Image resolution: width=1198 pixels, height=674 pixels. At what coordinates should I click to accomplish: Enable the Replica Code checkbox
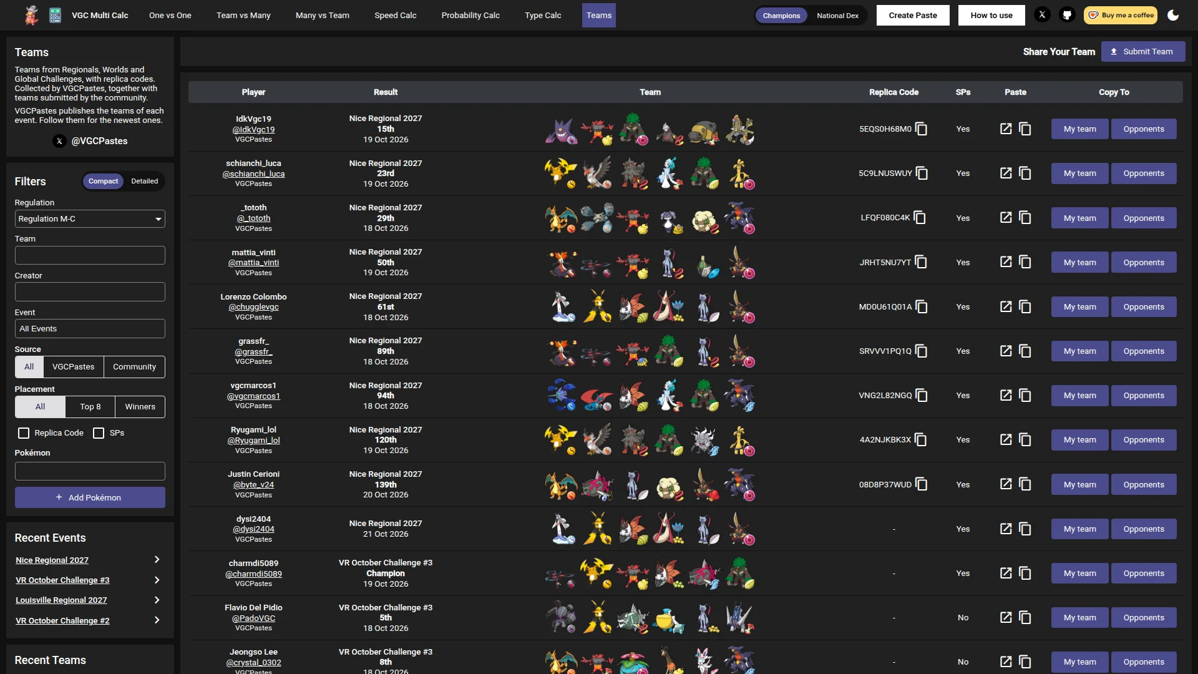[24, 433]
